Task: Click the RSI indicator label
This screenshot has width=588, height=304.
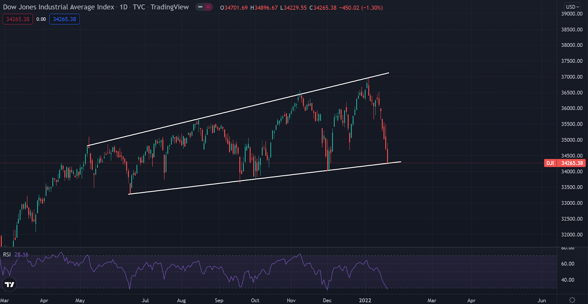Action: pyautogui.click(x=7, y=254)
